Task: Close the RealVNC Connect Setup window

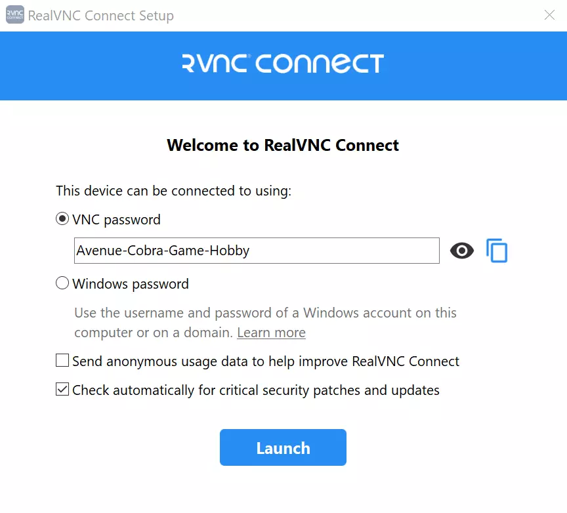Action: 549,14
